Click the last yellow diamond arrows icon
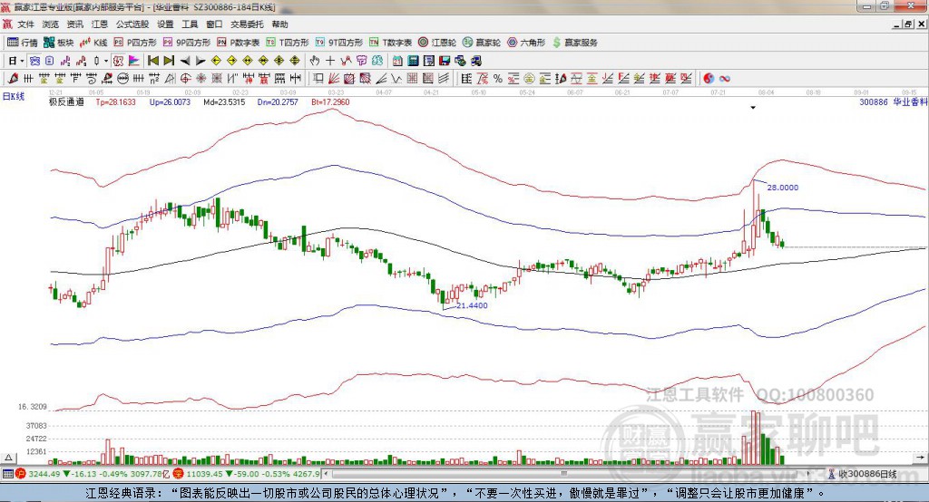The height and width of the screenshot is (502, 929). 295,61
